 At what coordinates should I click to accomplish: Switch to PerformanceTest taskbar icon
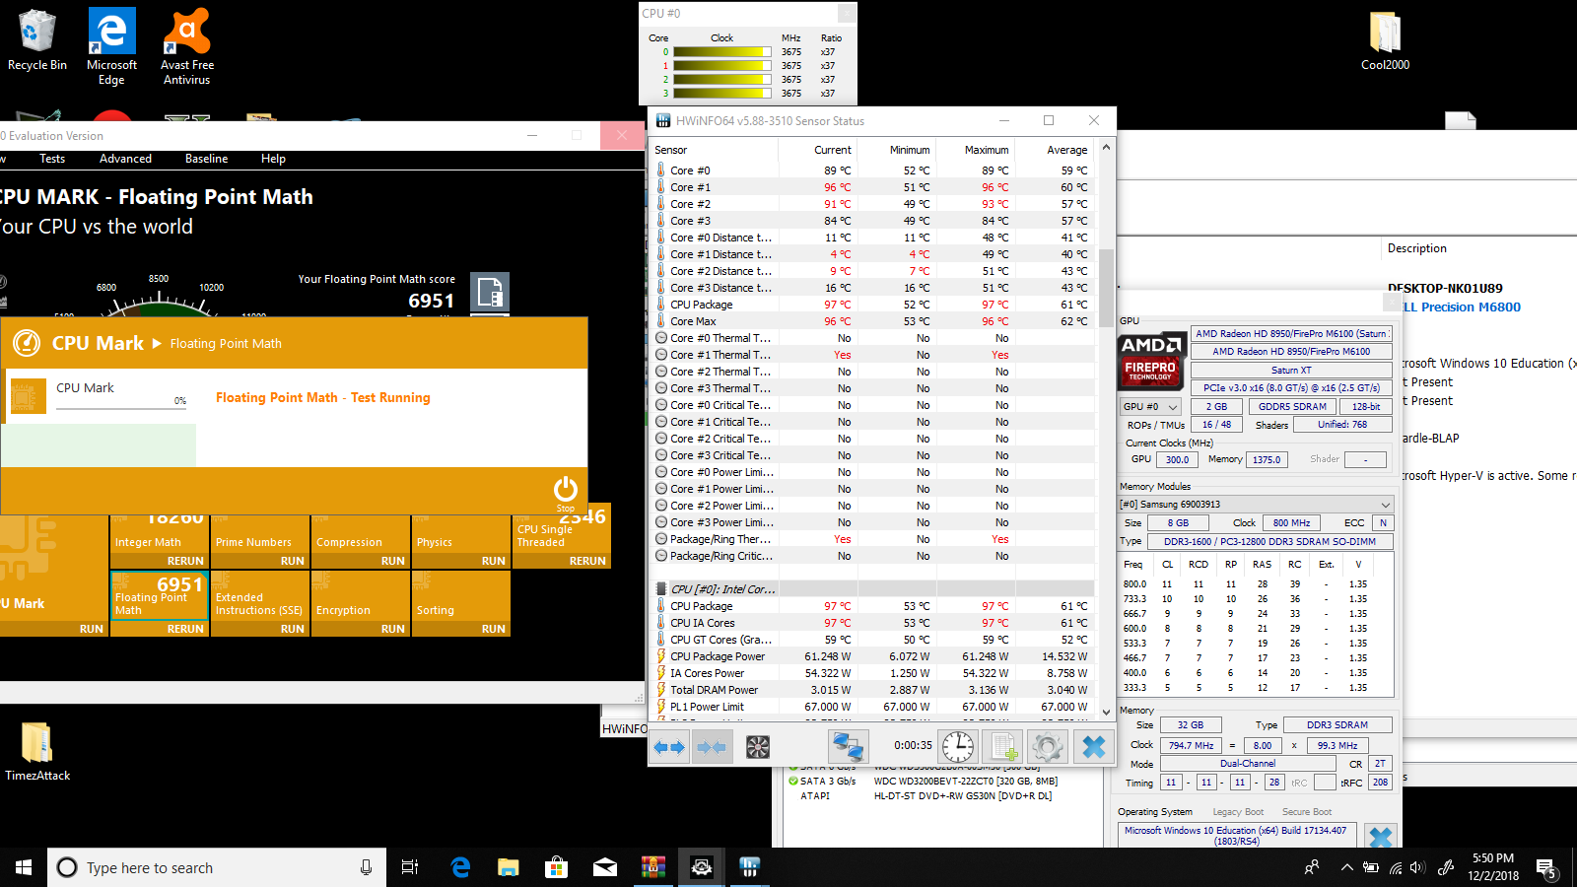[x=702, y=867]
